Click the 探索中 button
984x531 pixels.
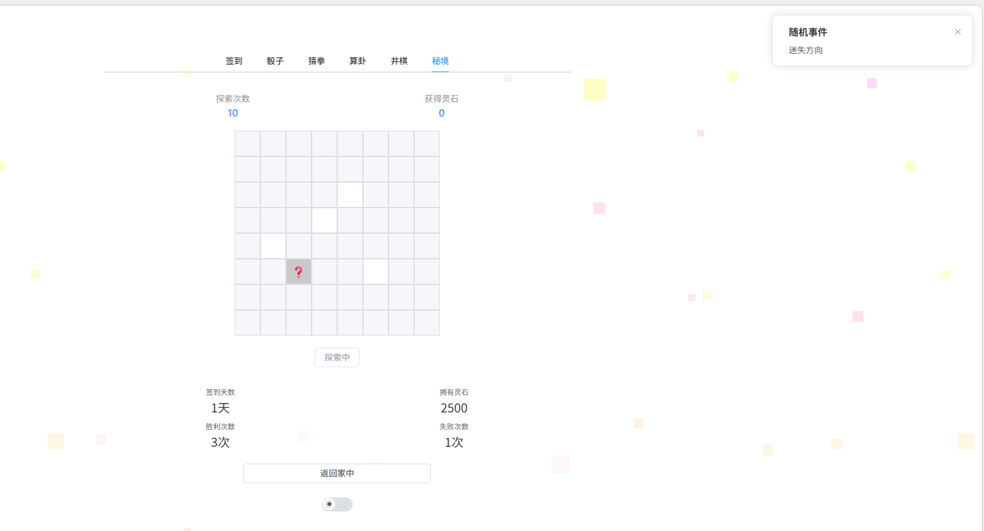pos(337,357)
